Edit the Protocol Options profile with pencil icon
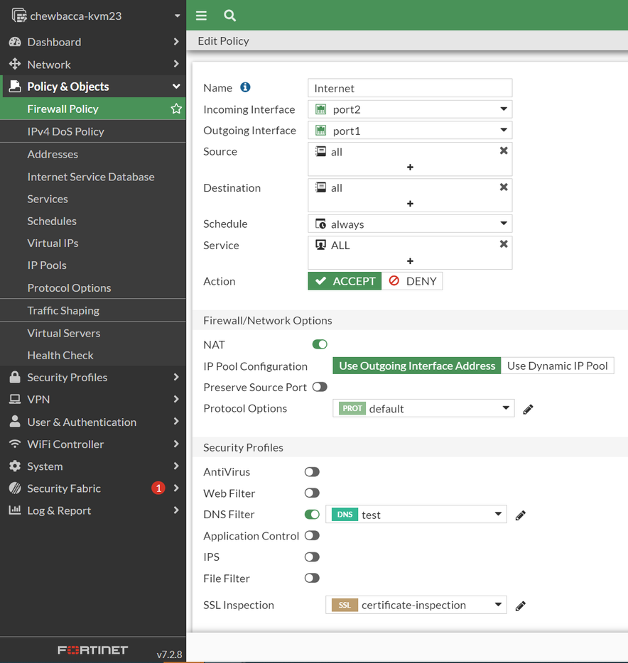The height and width of the screenshot is (663, 628). 528,409
